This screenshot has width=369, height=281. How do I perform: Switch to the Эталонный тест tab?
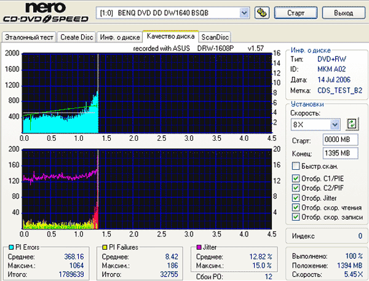coord(29,37)
